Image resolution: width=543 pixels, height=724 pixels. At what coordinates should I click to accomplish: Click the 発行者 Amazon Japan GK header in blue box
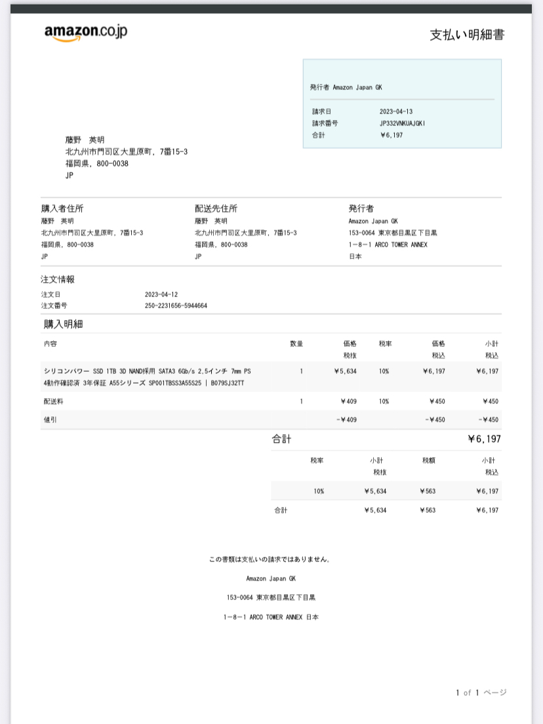coord(346,87)
